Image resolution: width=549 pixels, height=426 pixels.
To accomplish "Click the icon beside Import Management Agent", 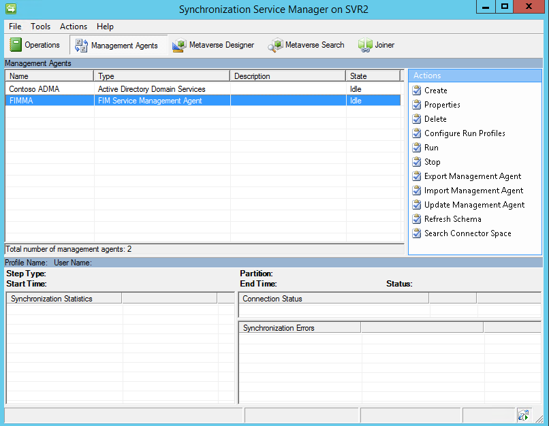I will point(417,191).
